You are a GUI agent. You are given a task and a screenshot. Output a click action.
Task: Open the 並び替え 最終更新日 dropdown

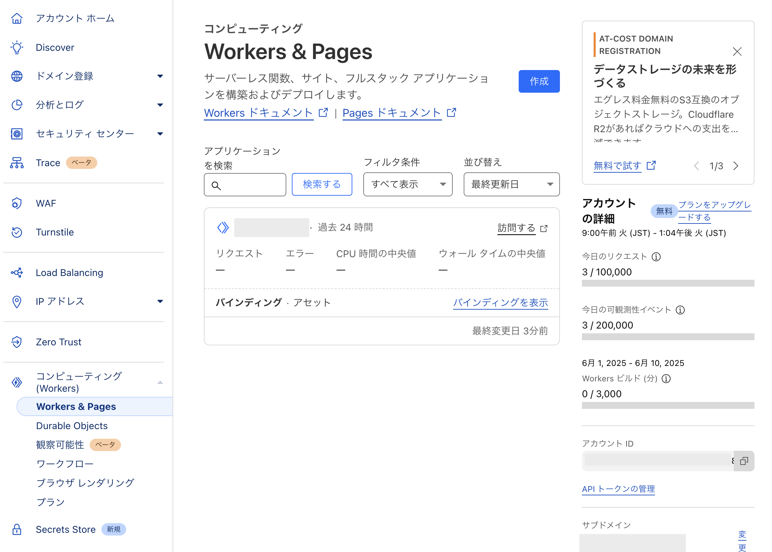pyautogui.click(x=511, y=184)
